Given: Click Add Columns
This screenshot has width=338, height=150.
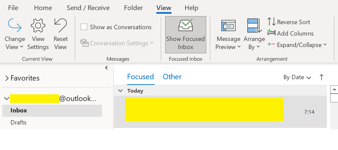Looking at the screenshot, I should 290,33.
